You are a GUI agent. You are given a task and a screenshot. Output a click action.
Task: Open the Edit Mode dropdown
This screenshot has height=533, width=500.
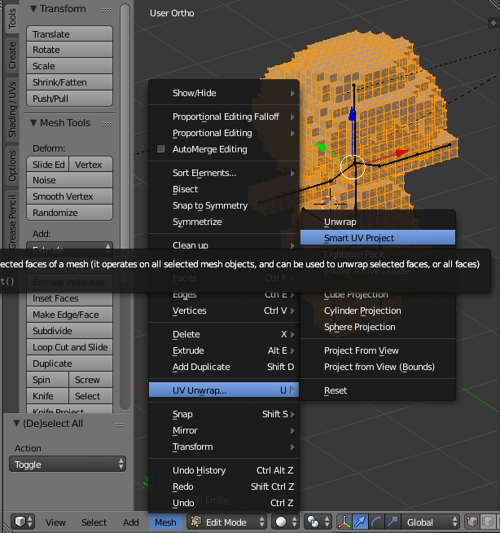pos(226,522)
